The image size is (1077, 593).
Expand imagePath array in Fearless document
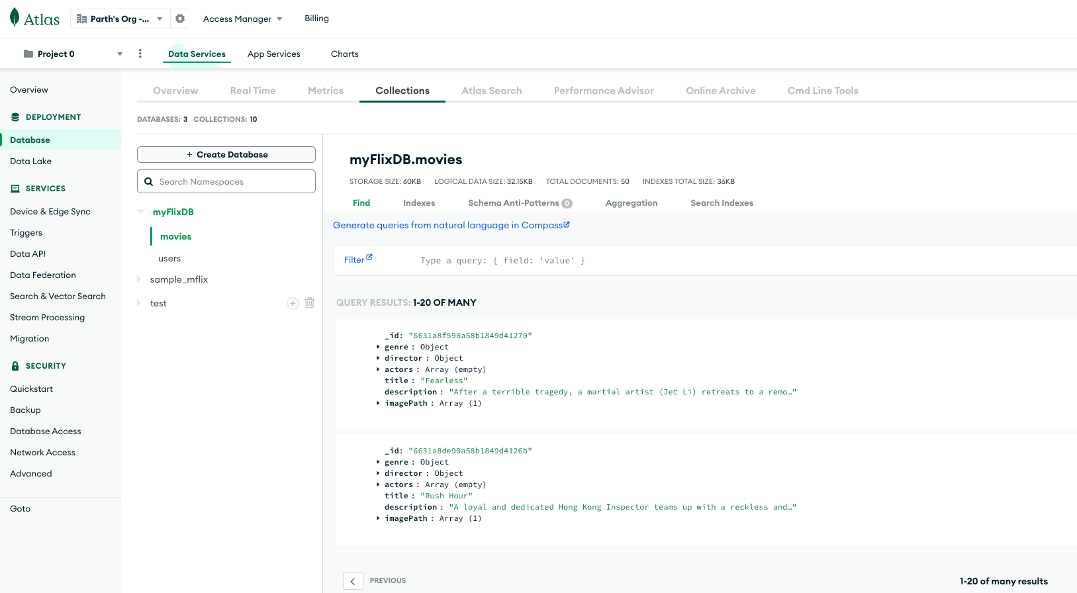[378, 403]
